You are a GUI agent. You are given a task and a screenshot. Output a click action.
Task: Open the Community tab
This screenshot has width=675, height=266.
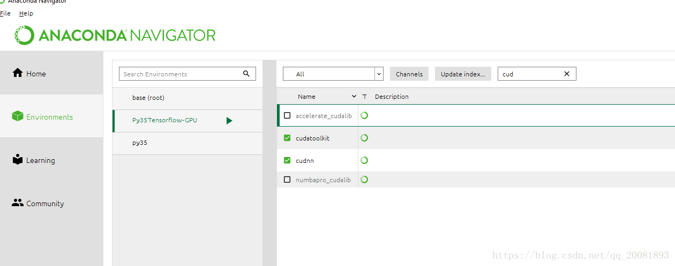[51, 203]
